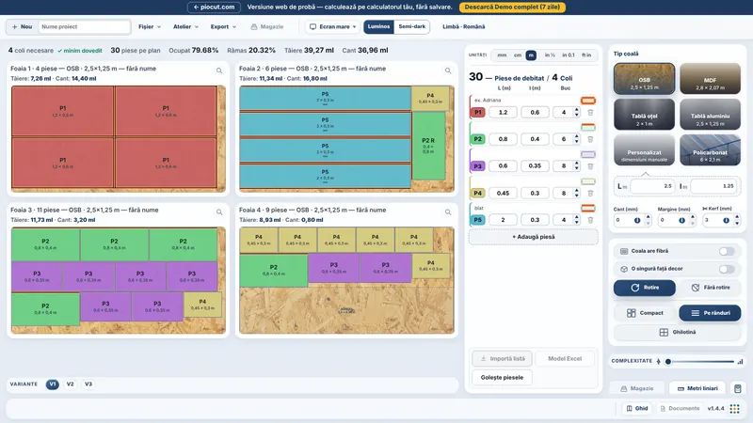This screenshot has height=423, width=753.
Task: Click P2 length field showing 0.8
Action: pos(503,139)
